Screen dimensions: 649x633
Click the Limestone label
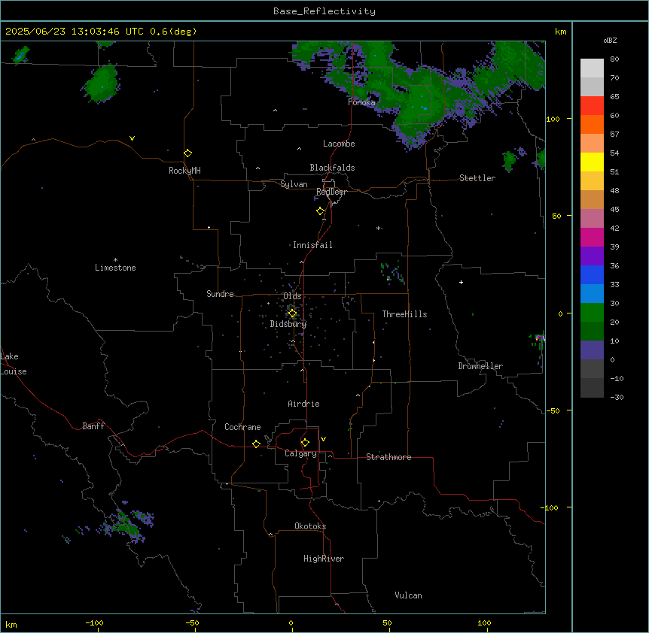pos(115,268)
